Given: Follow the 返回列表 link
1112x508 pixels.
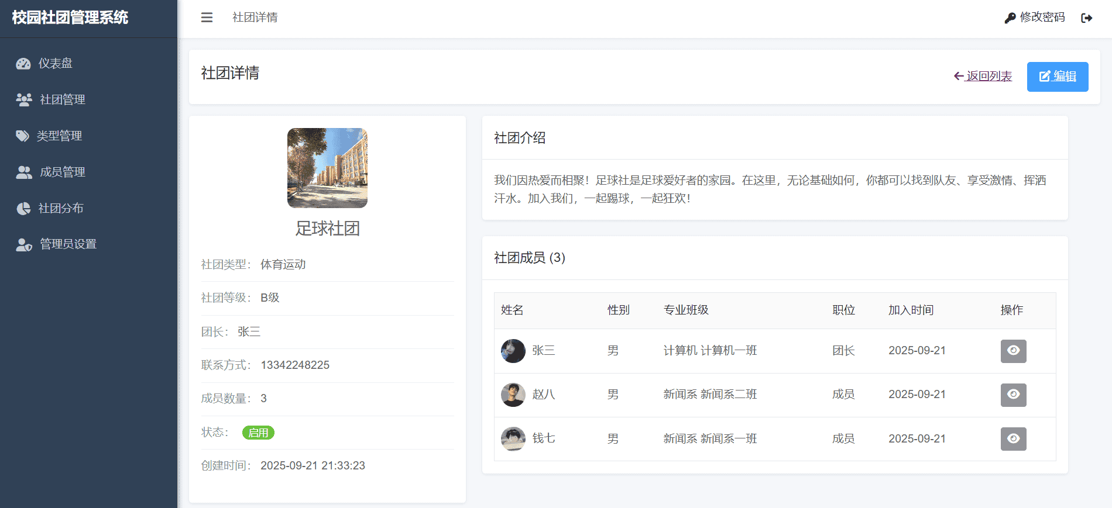Looking at the screenshot, I should click(983, 76).
